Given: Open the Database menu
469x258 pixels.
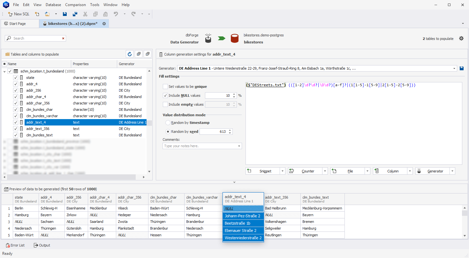Looking at the screenshot, I should tap(53, 5).
